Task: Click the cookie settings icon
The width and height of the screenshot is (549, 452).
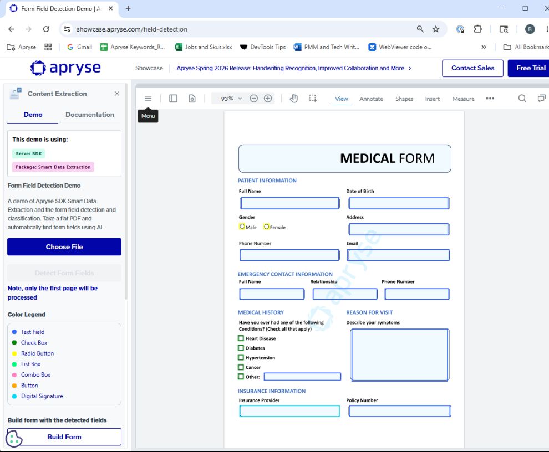Action: point(14,439)
